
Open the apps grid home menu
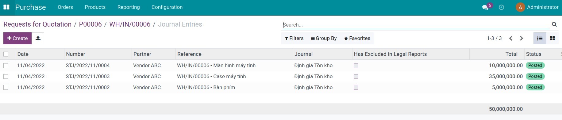6,7
